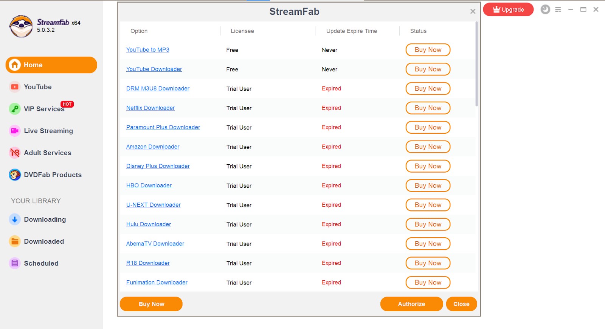Buy Now for AbemaTV Downloader
This screenshot has width=605, height=329.
pyautogui.click(x=428, y=244)
